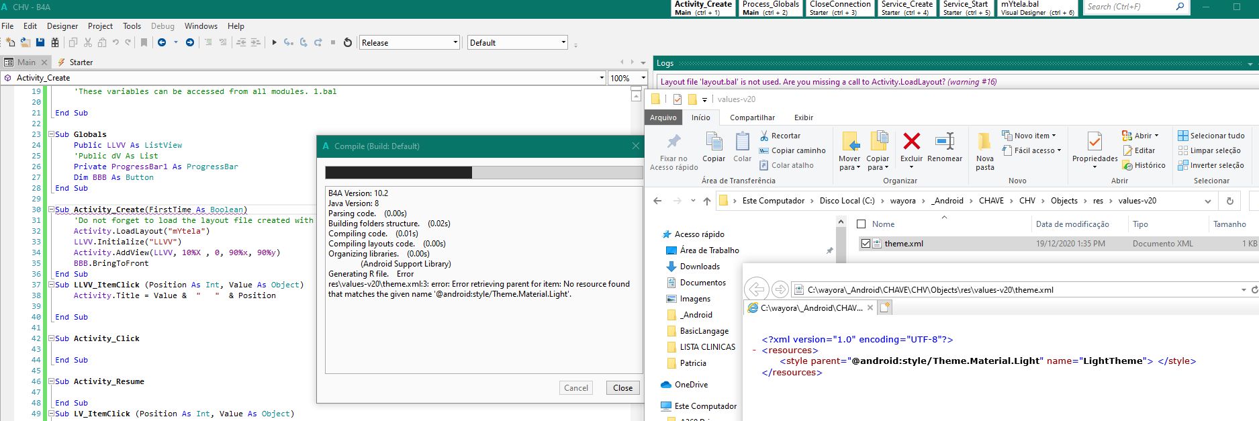The height and width of the screenshot is (421, 1259).
Task: Toggle the select-all checkbox beside Nome
Action: pos(861,224)
